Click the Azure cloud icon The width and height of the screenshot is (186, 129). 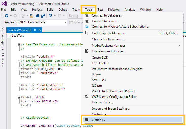87,26
